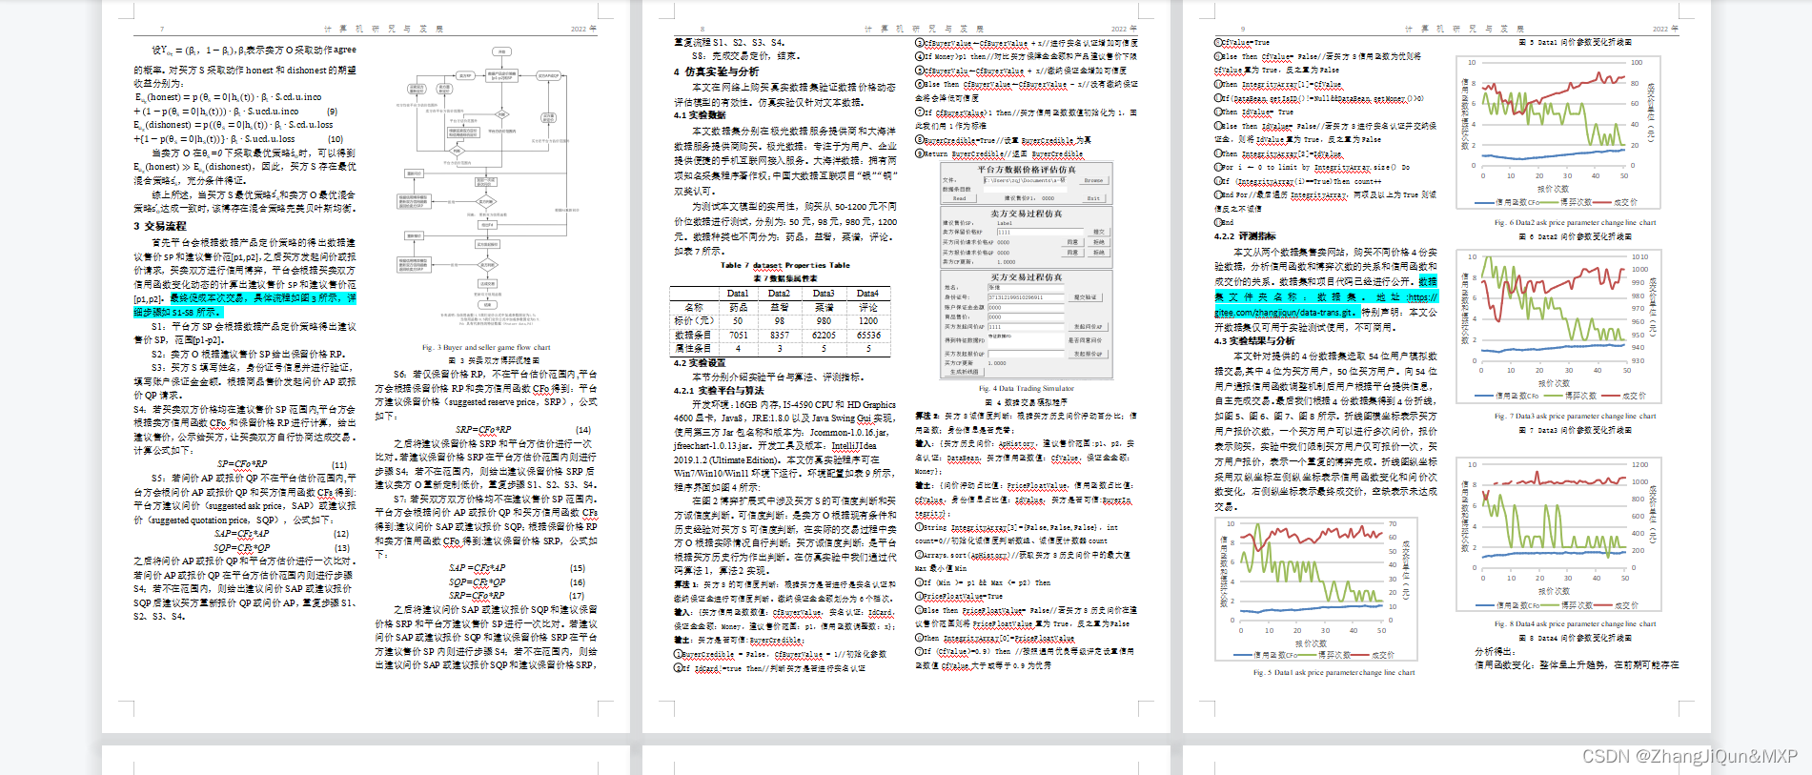Screen dimensions: 1812x775
Task: Click the heading '3 交易流程'
Action: pos(160,226)
